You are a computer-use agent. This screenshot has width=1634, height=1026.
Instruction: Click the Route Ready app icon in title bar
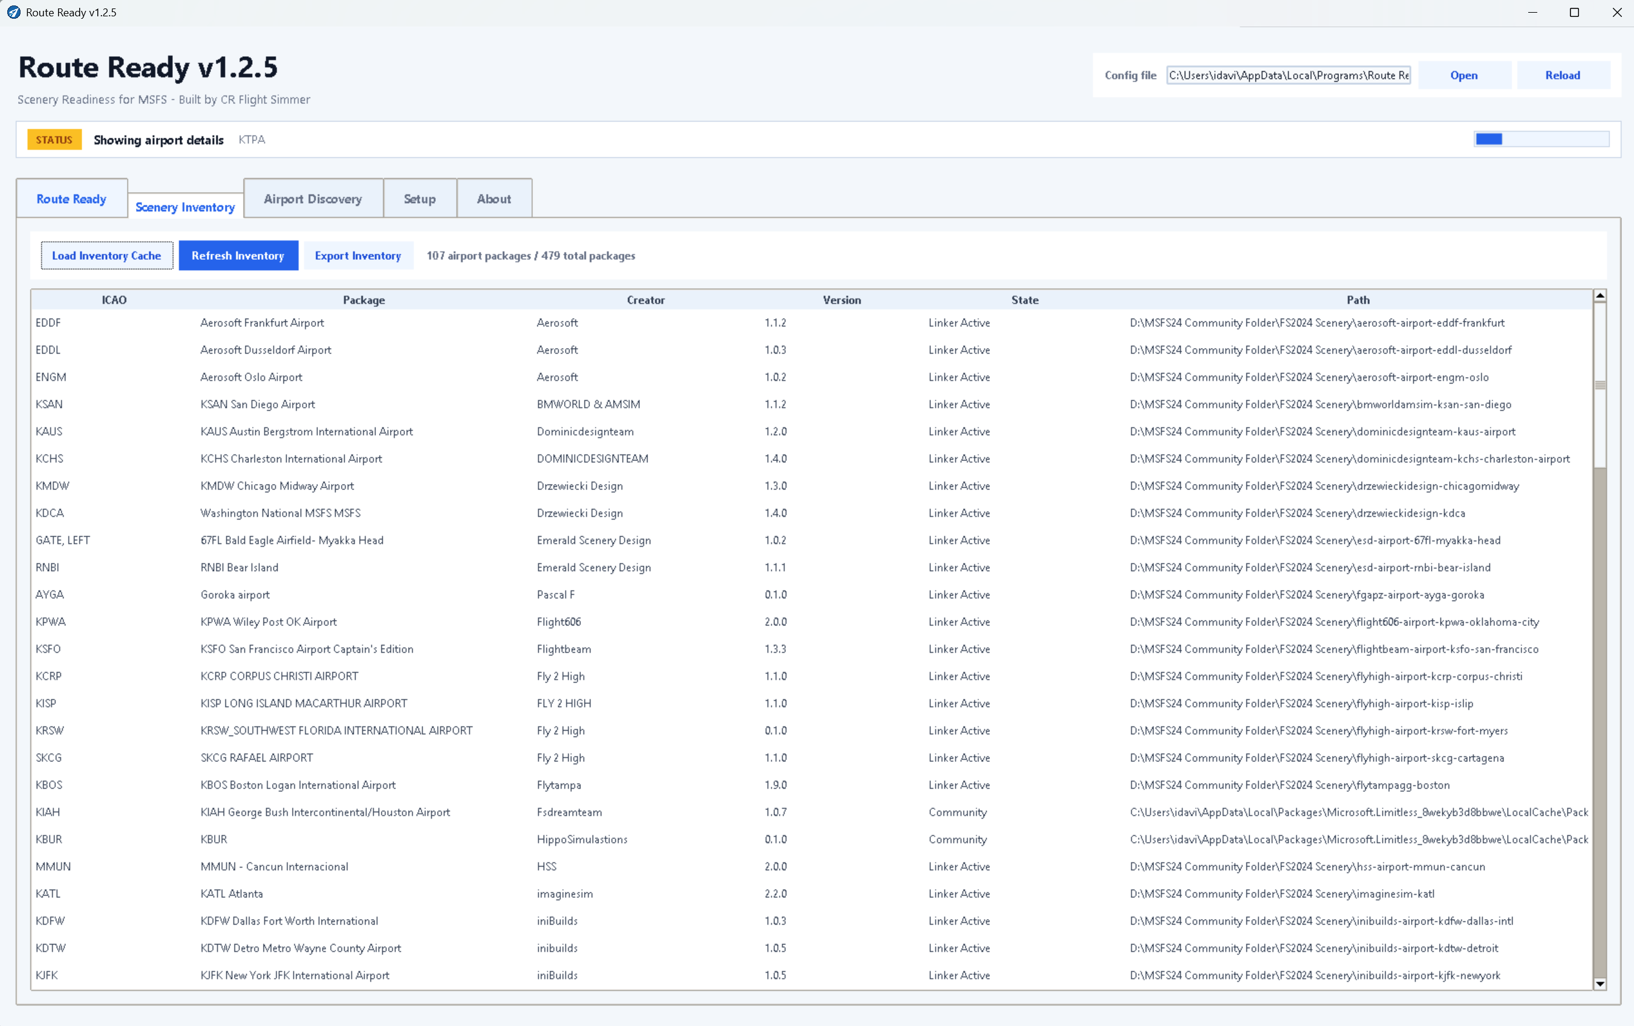[13, 12]
